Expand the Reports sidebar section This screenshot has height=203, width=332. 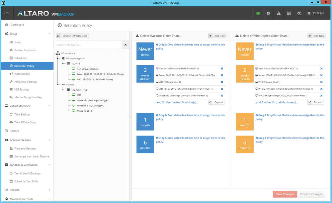[49, 190]
